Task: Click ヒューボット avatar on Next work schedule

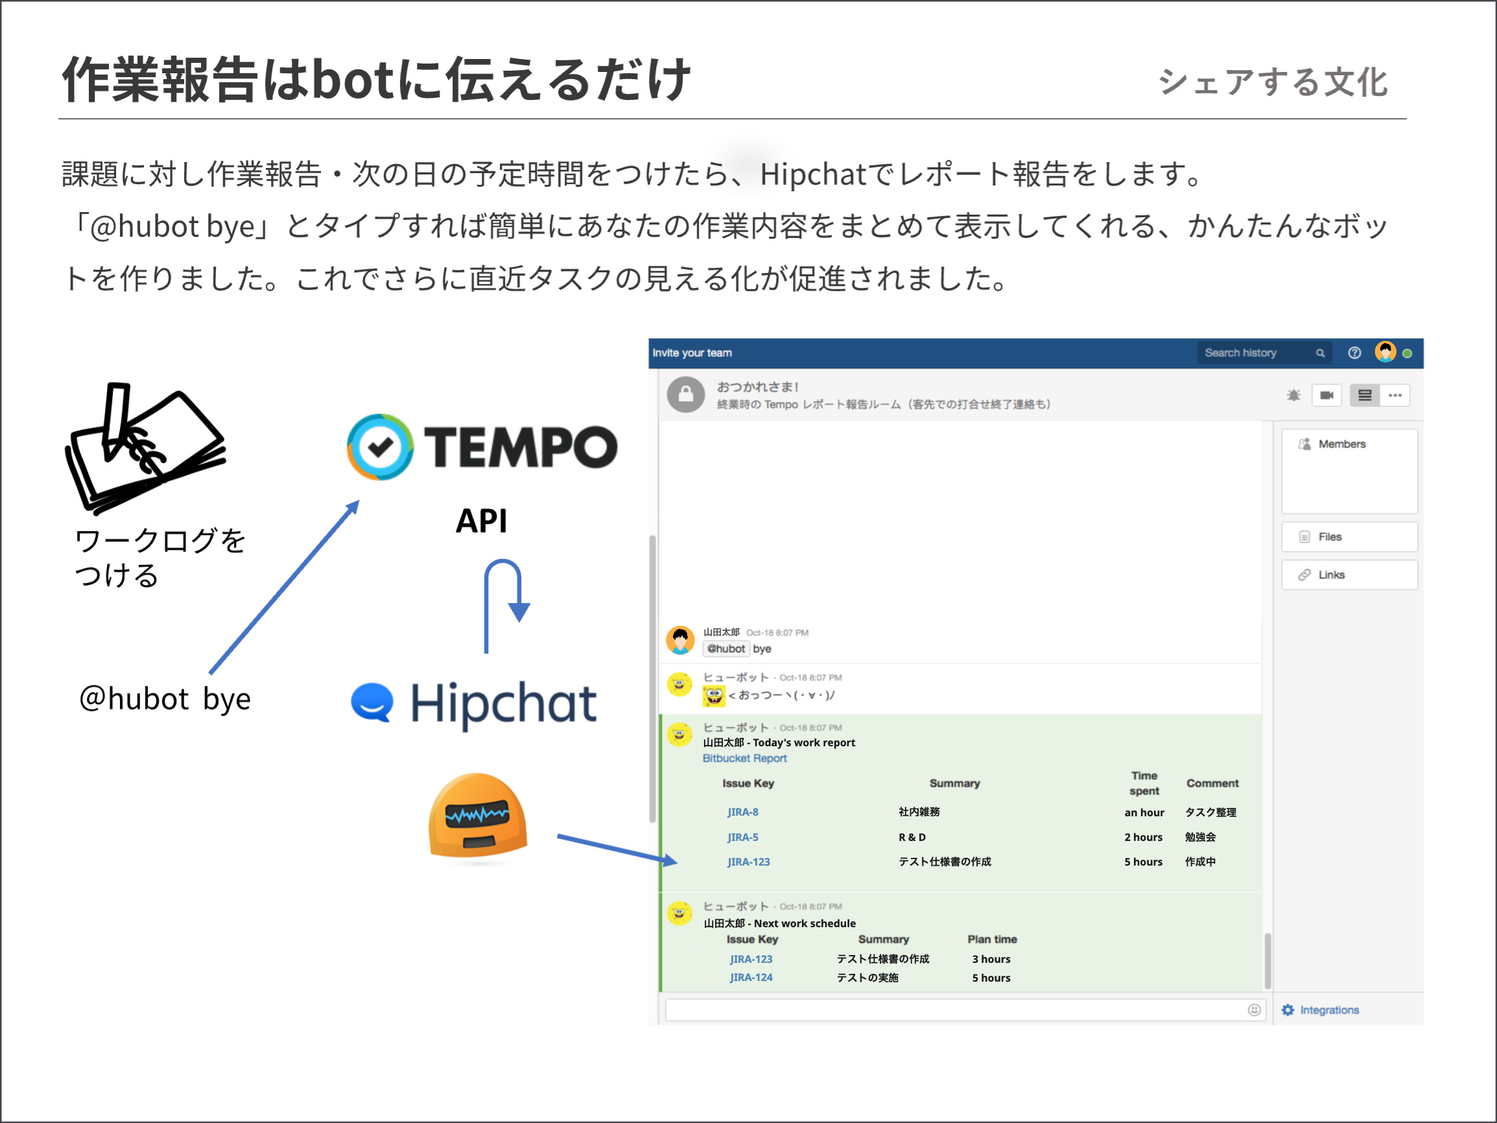Action: [679, 913]
